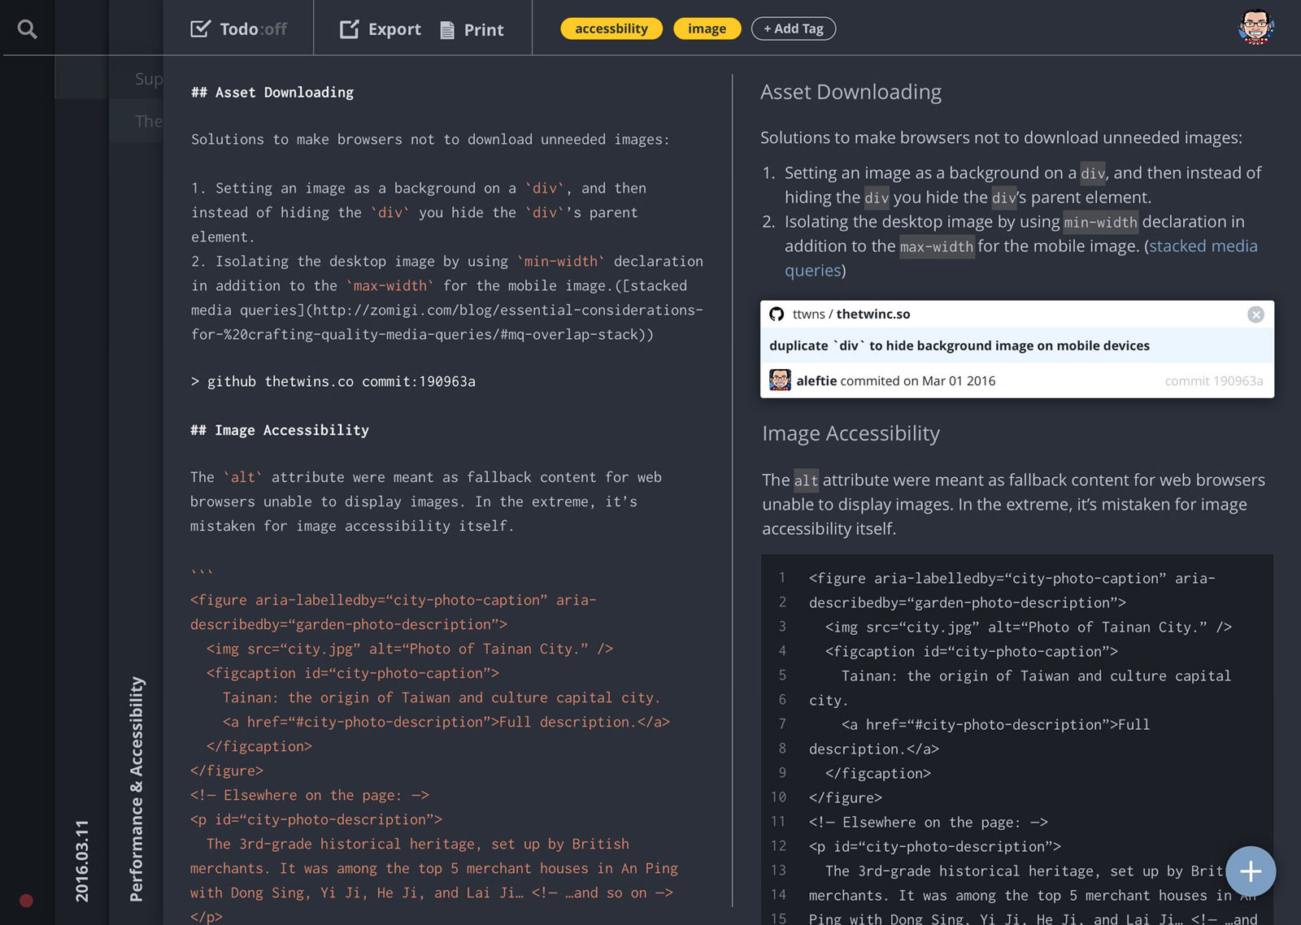Click the blue plus floating button
This screenshot has height=925, width=1301.
tap(1250, 871)
